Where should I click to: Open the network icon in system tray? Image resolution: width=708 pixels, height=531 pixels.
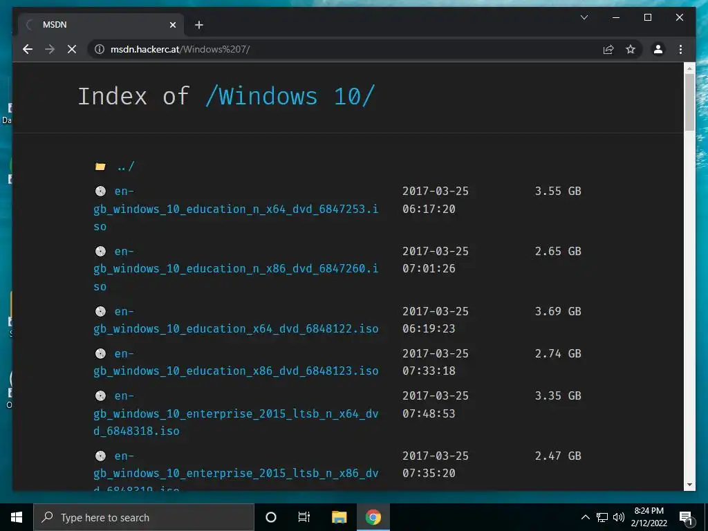pyautogui.click(x=602, y=517)
